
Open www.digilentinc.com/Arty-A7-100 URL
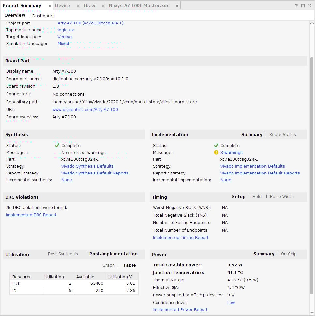pos(85,110)
